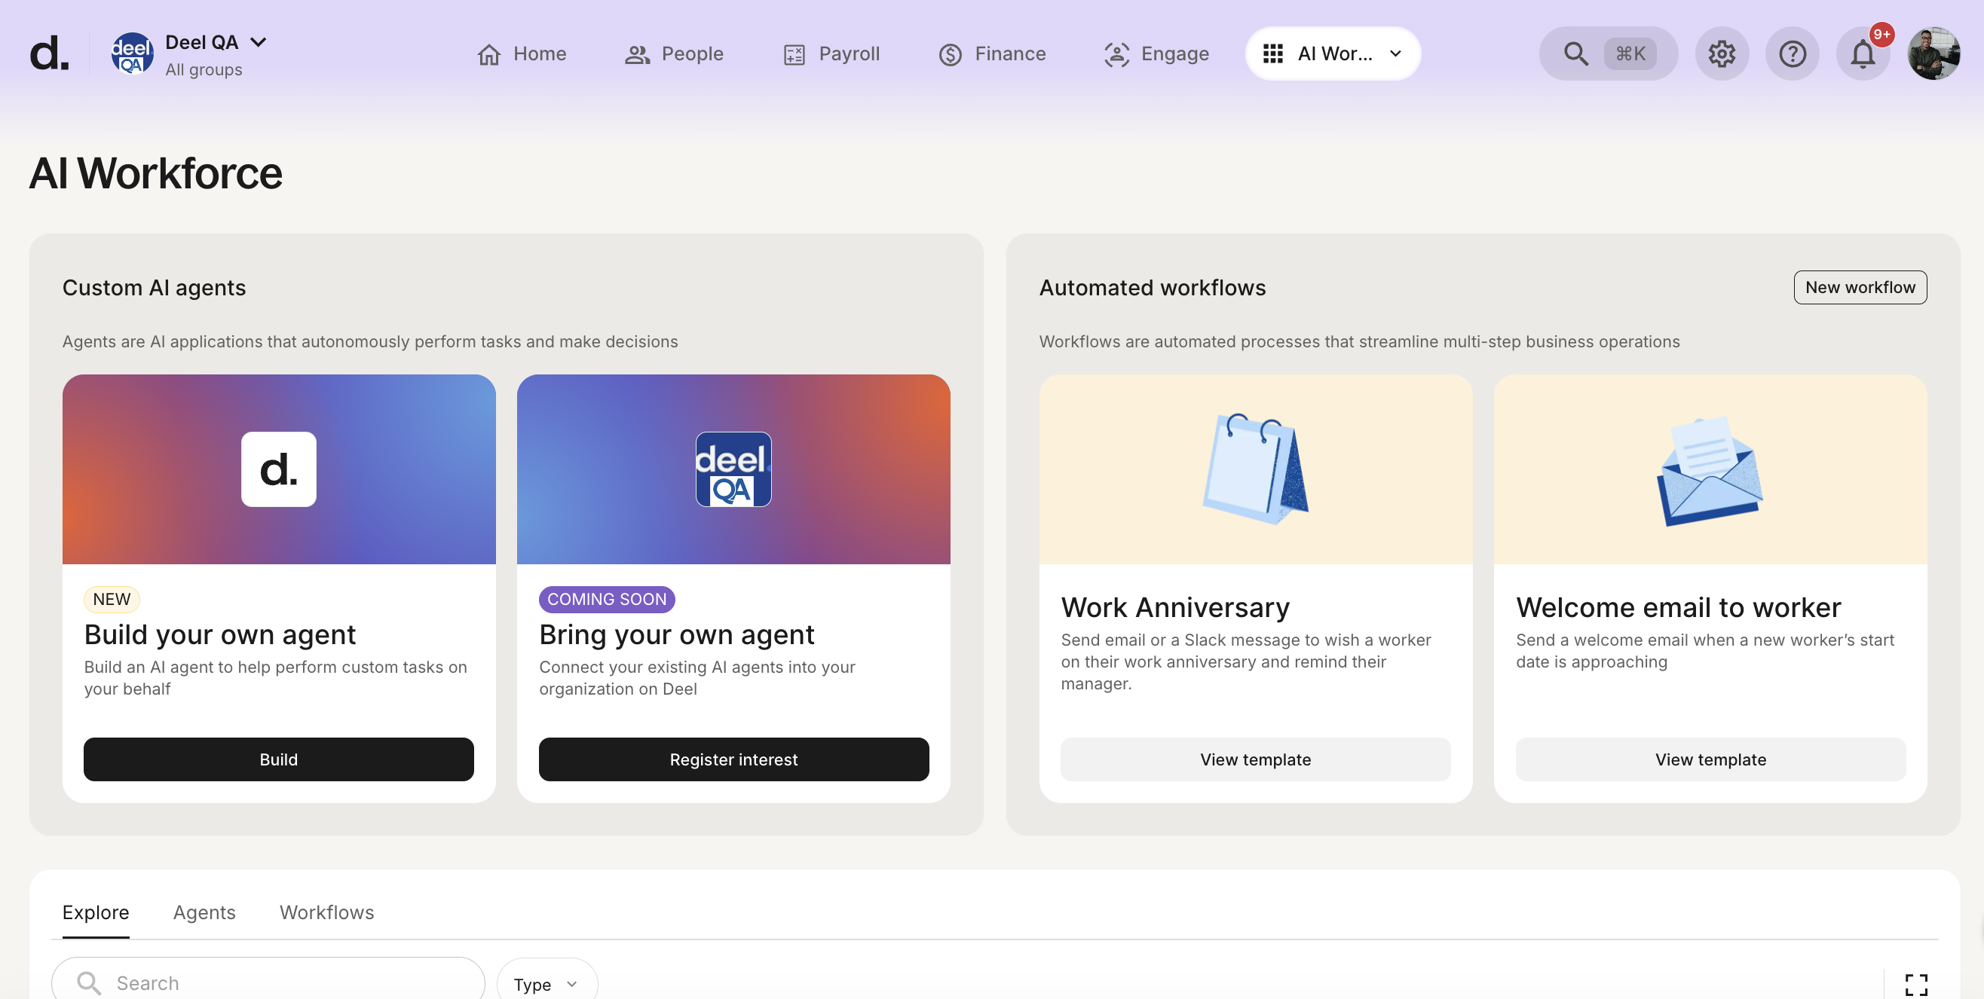The width and height of the screenshot is (1984, 999).
Task: Switch to the Workflows tab
Action: click(326, 912)
